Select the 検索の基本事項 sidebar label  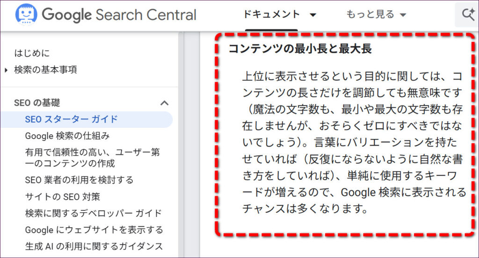[45, 70]
